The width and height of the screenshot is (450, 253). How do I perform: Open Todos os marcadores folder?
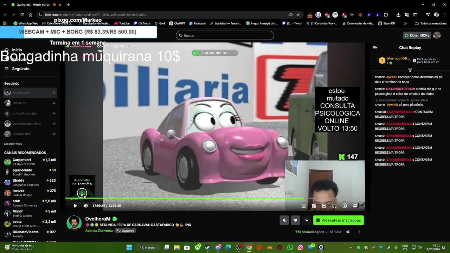(x=431, y=24)
